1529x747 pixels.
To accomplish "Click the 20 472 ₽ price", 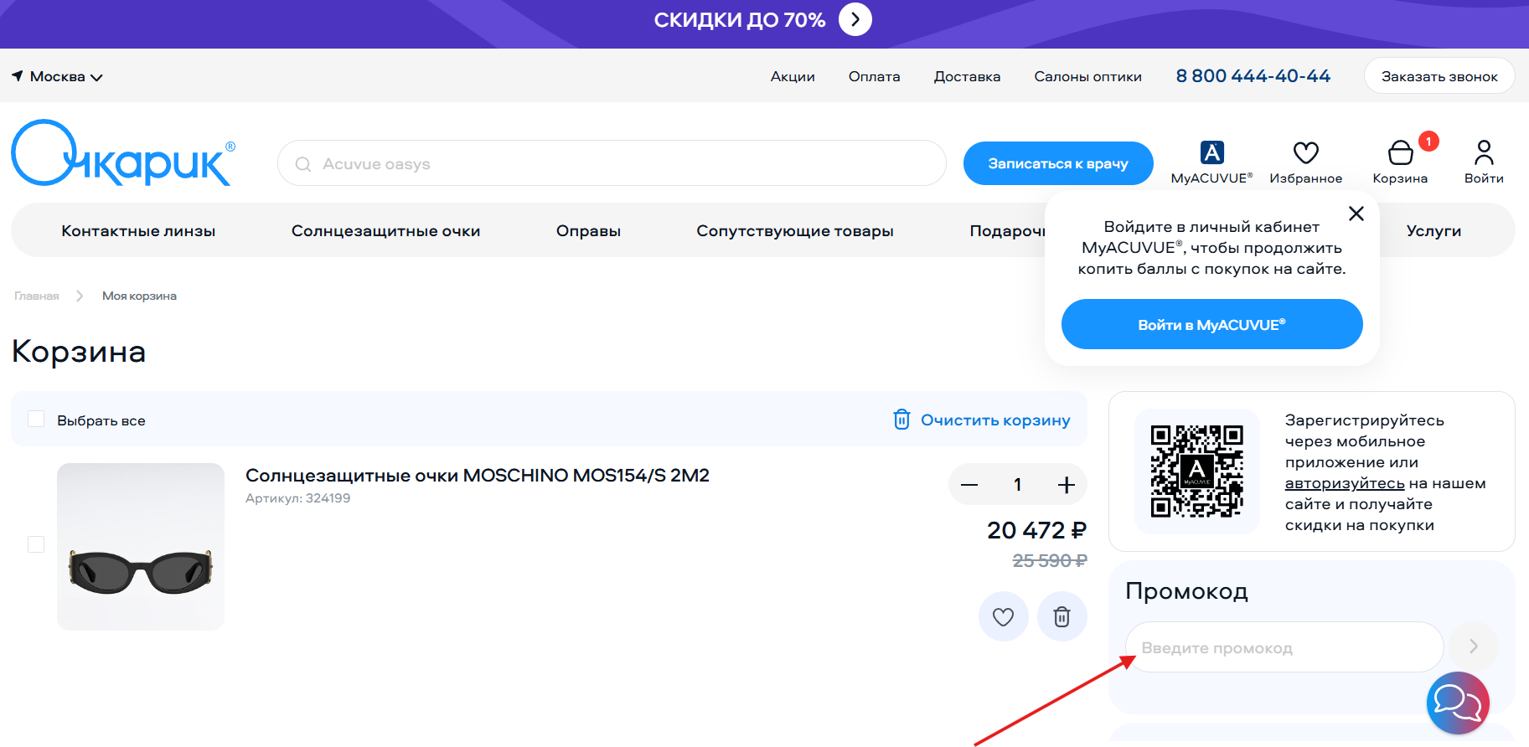I will [1036, 530].
